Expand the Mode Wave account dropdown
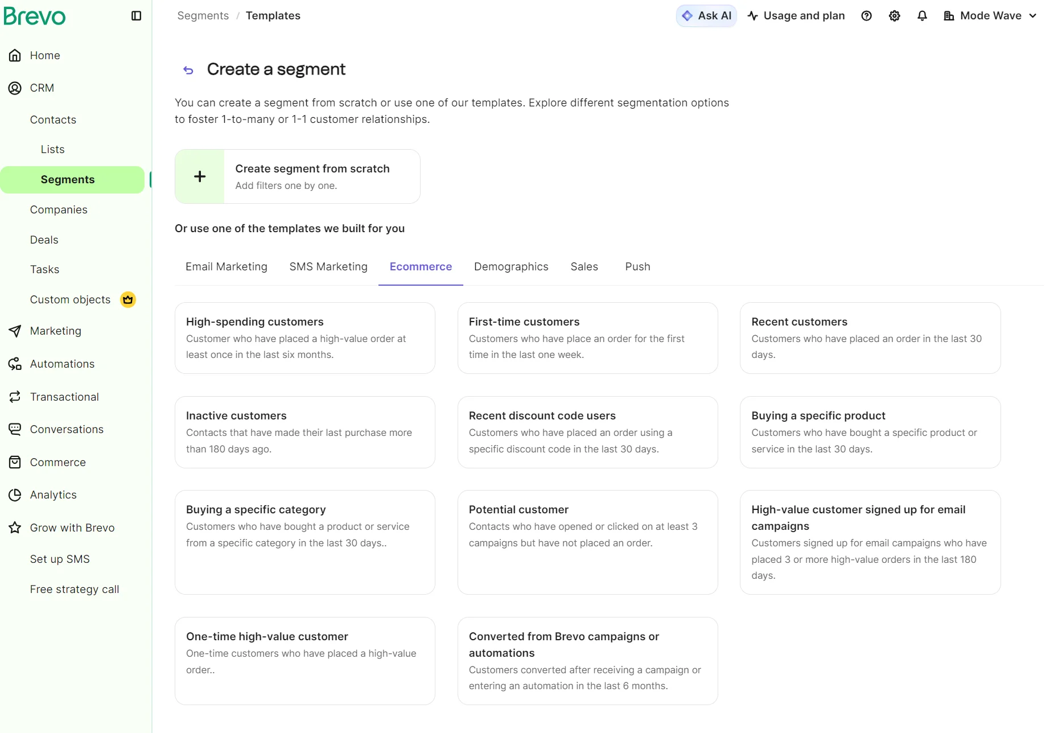 click(990, 16)
